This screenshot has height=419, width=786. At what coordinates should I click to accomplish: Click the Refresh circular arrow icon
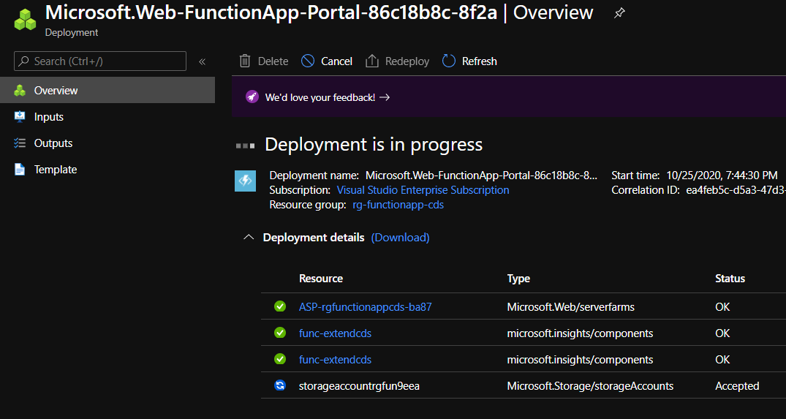449,61
